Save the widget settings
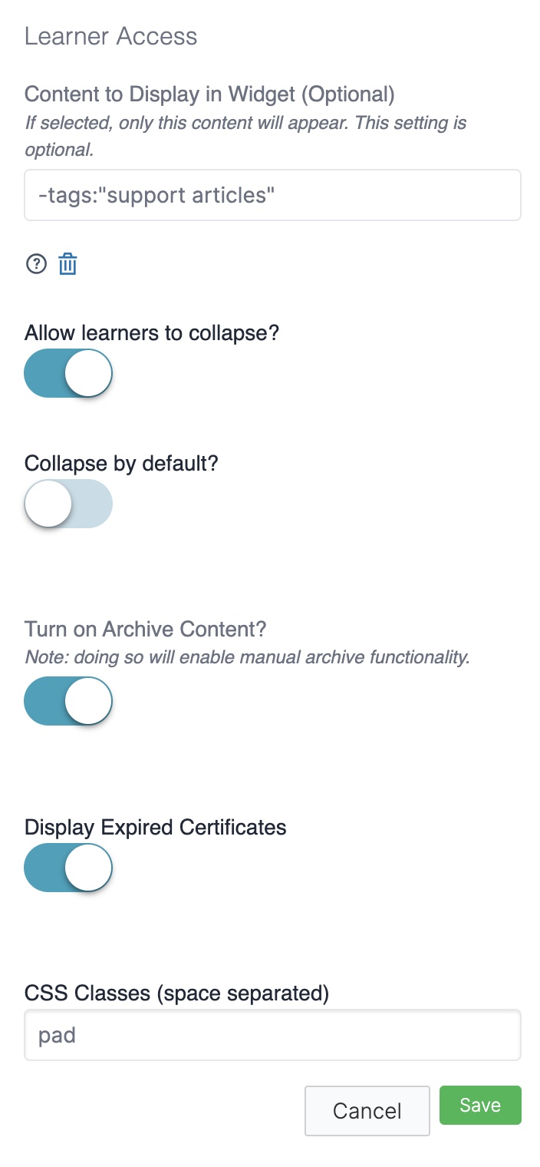This screenshot has width=540, height=1167. [x=480, y=1105]
